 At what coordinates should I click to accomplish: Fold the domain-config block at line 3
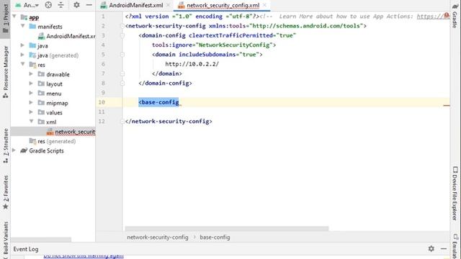pos(122,35)
